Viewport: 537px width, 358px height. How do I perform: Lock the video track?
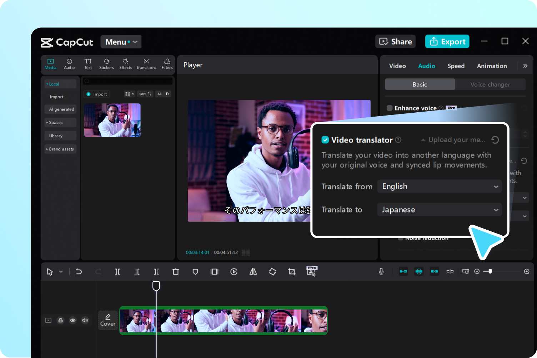[61, 320]
